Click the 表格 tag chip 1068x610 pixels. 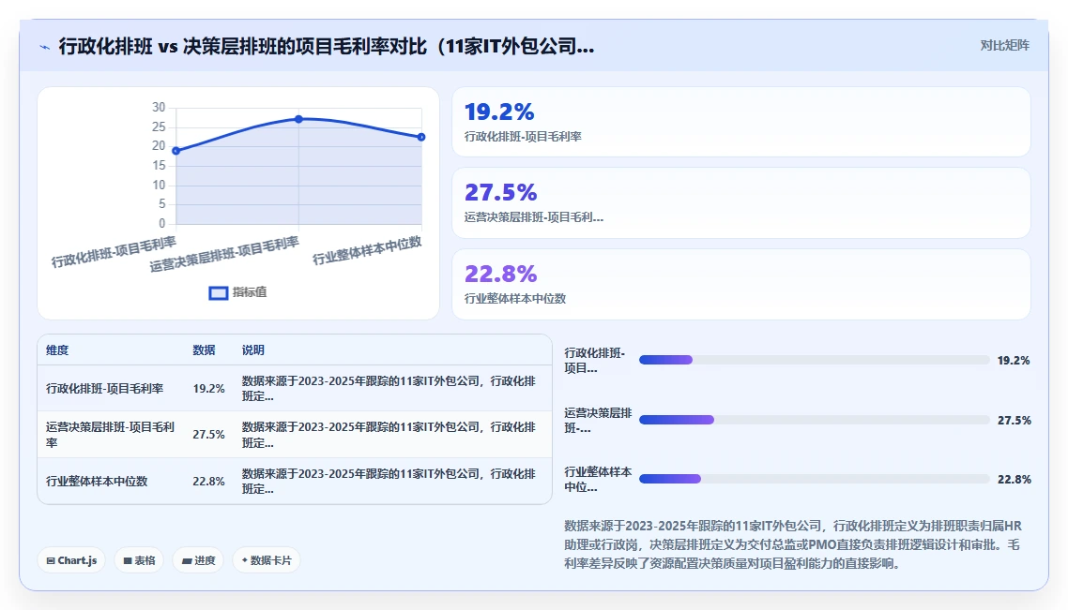139,560
